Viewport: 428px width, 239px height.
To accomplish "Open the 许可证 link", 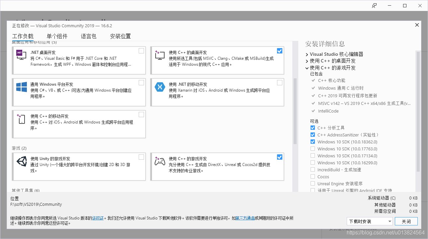I will 98,218.
